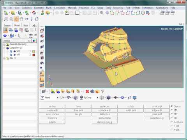The height and width of the screenshot is (140, 187).
Task: Click the orange Component View icon in browser
Action: [x=5, y=30]
